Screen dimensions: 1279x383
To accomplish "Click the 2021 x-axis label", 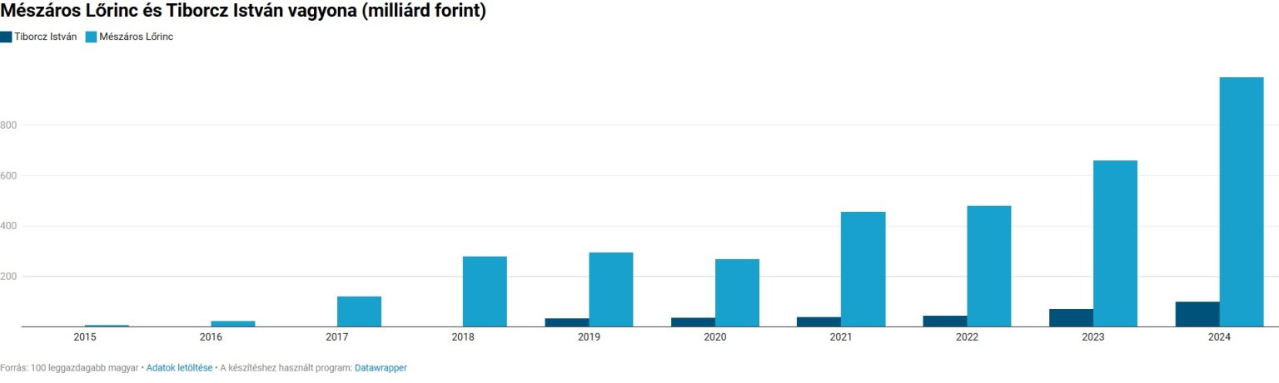I will [x=841, y=337].
